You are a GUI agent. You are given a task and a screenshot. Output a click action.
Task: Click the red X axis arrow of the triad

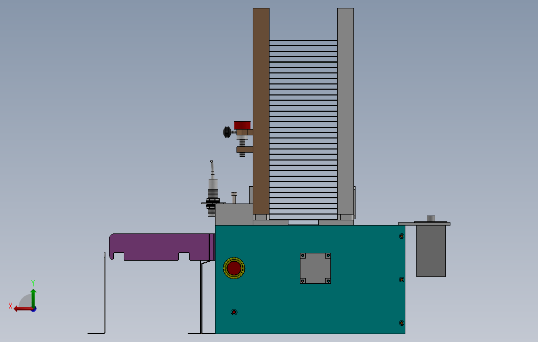[x=23, y=309]
